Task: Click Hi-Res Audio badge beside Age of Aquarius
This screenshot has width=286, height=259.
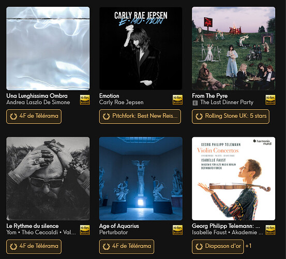Action: [178, 230]
